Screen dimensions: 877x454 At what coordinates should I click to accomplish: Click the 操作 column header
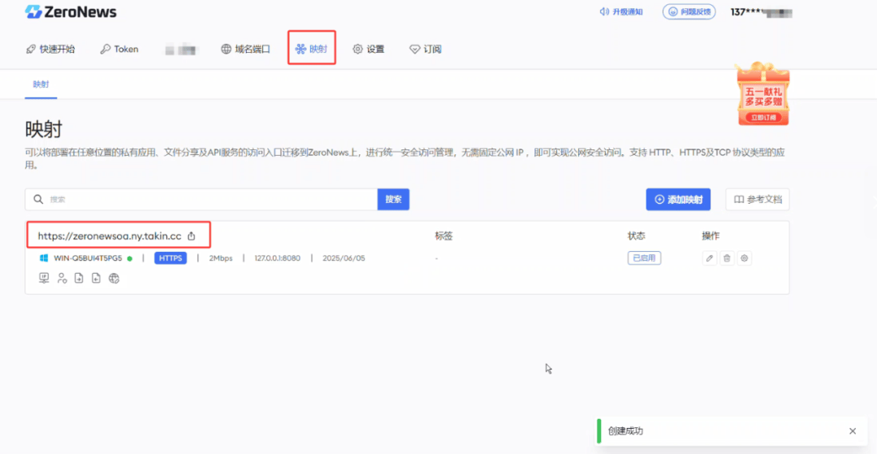coord(711,236)
